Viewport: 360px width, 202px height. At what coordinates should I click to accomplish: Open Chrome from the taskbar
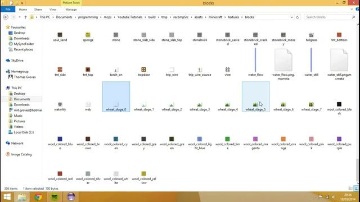point(38,197)
